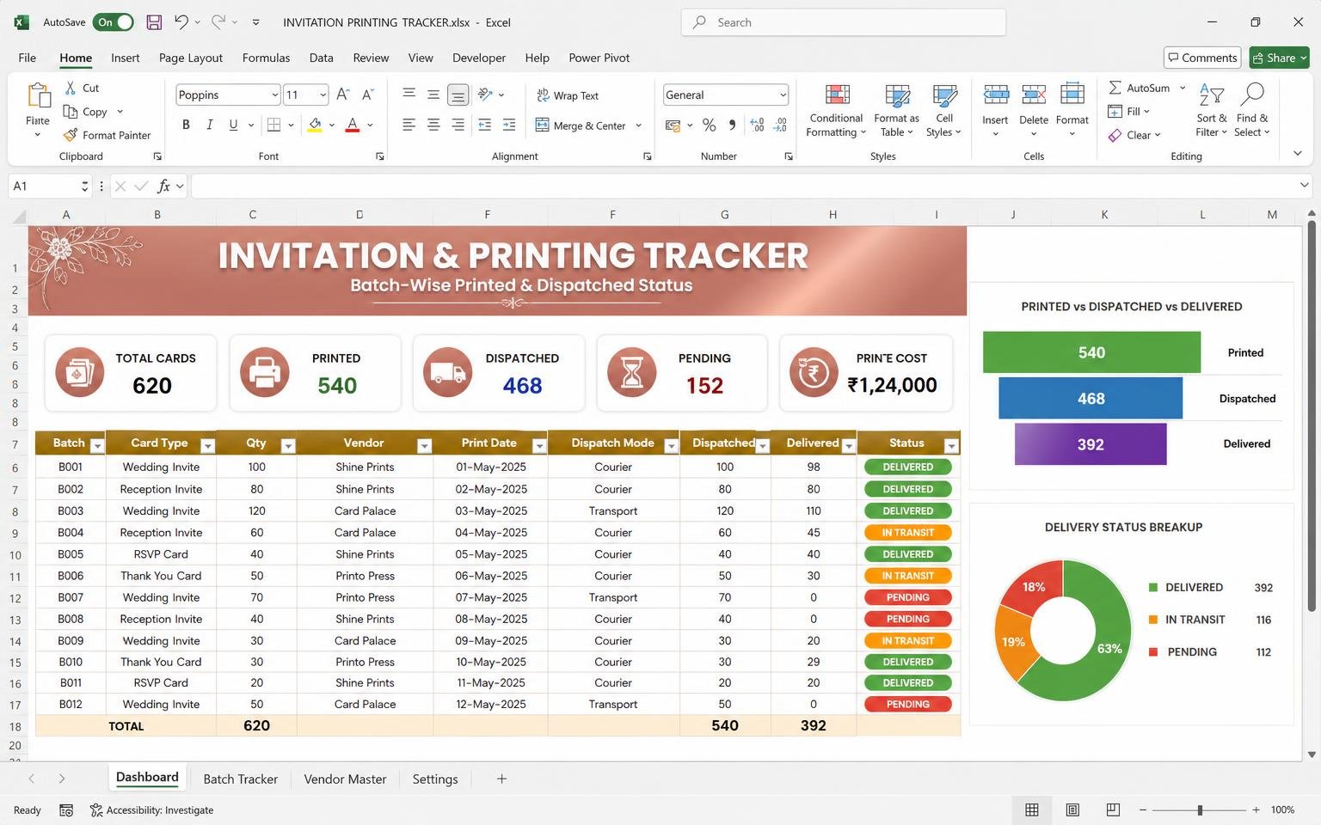Image resolution: width=1321 pixels, height=825 pixels.
Task: Expand the formula bar chevron
Action: (x=1304, y=186)
